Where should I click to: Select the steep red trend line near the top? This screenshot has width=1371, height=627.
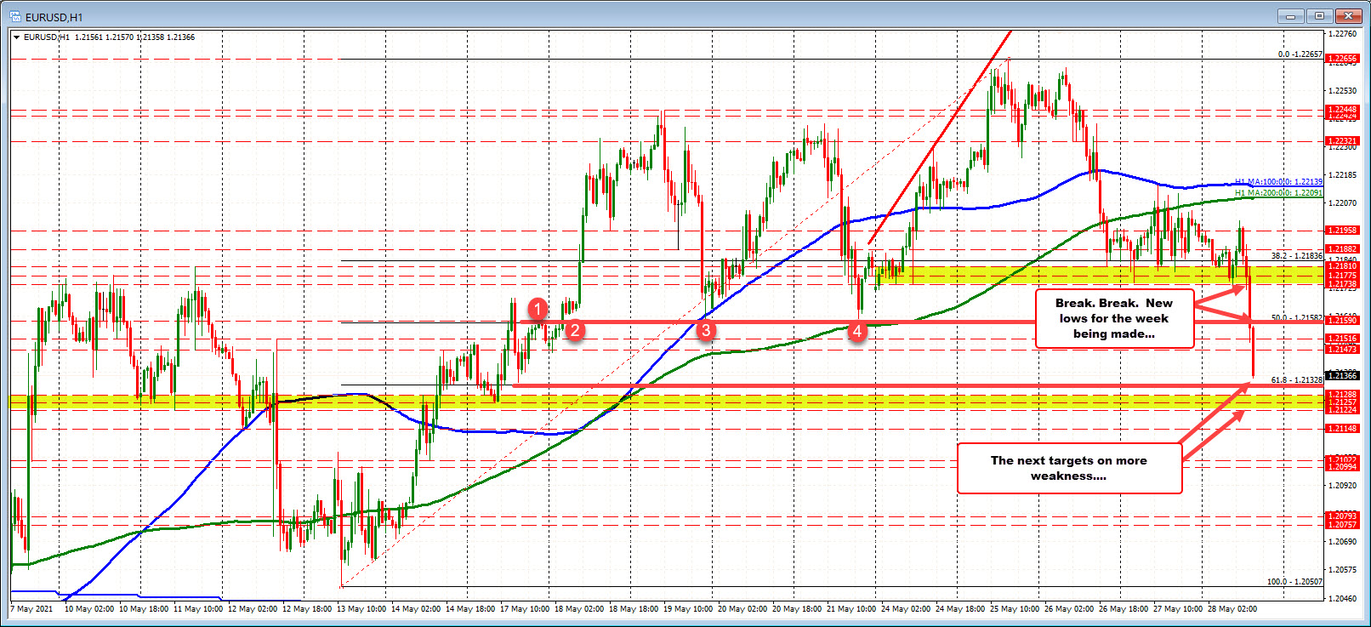940,136
